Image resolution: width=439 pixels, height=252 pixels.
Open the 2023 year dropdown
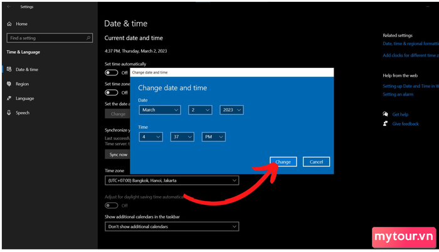pos(231,110)
